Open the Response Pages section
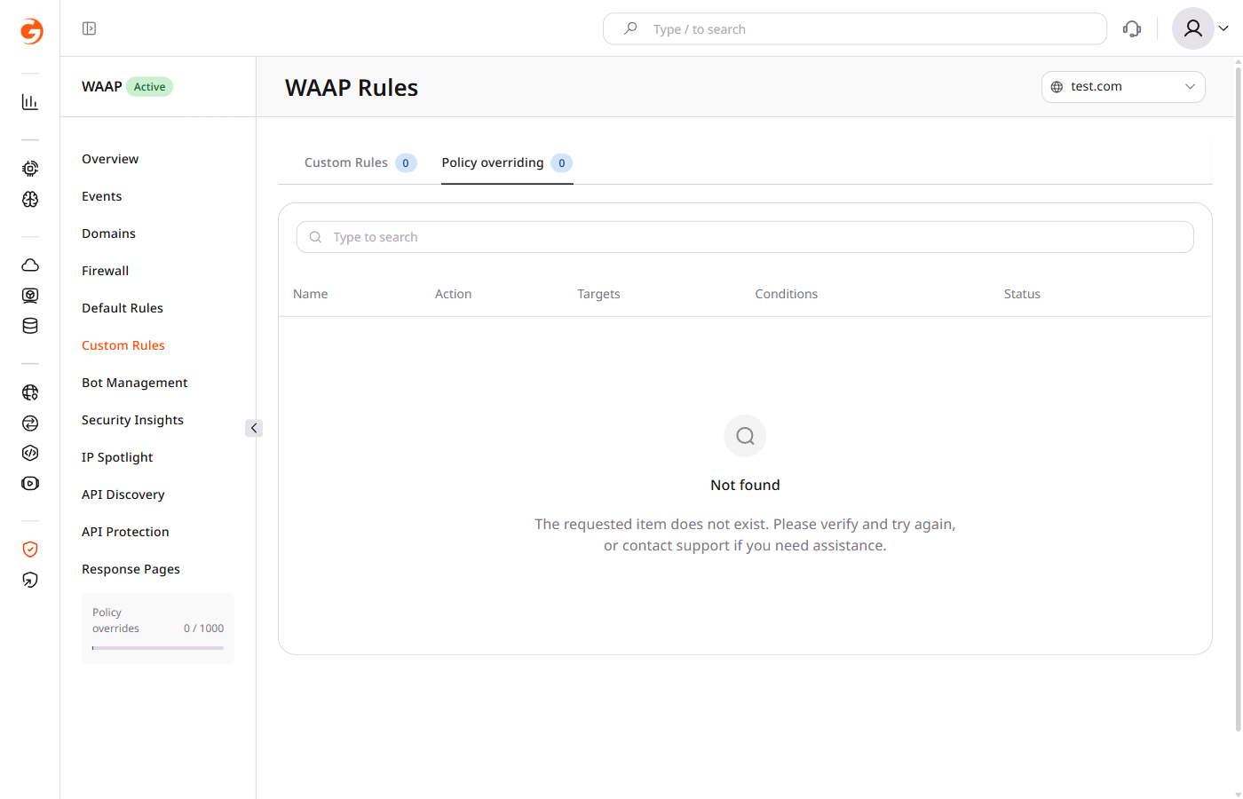 (131, 569)
